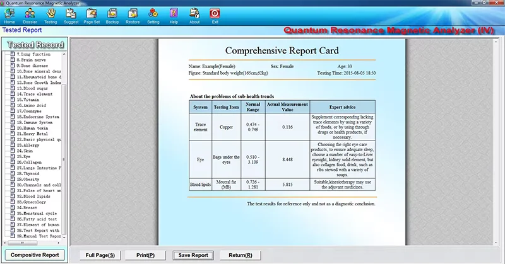
Task: Select 10.Bone mineral density record
Action: (39, 71)
